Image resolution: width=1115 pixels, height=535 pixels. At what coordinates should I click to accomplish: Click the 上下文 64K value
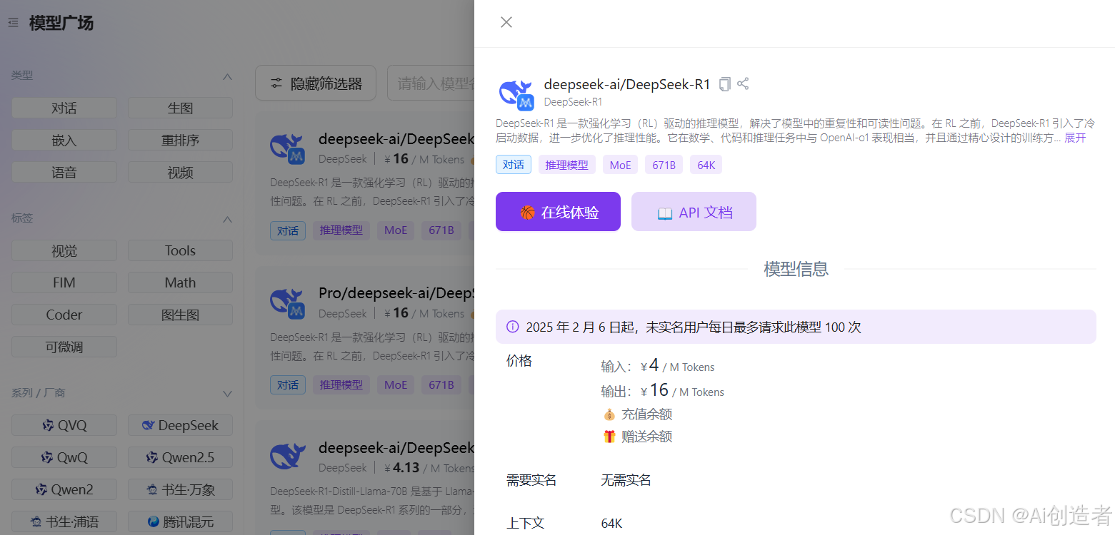pos(612,524)
